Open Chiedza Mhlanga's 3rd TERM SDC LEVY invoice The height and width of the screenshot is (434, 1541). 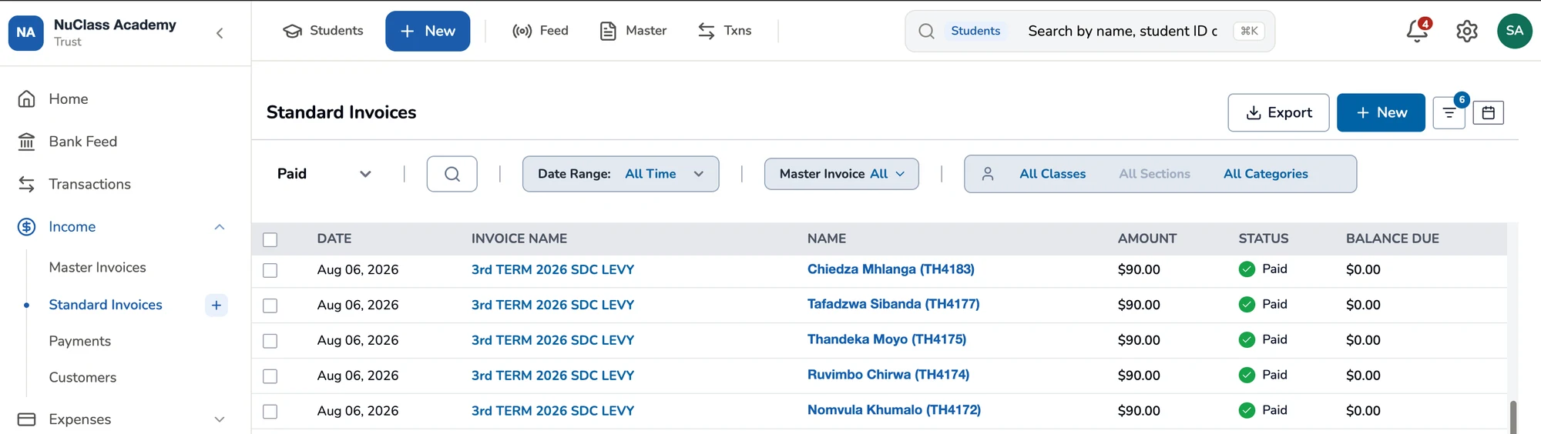pyautogui.click(x=552, y=270)
